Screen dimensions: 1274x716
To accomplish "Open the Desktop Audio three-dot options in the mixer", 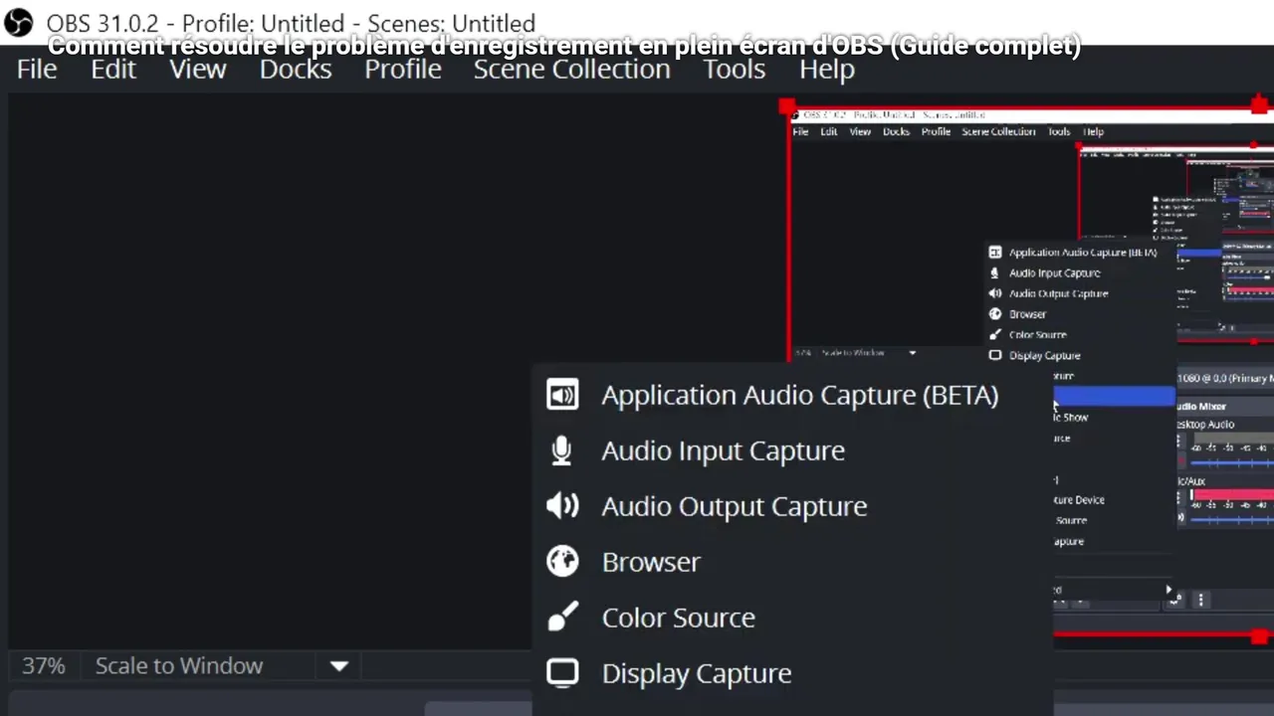I will point(1182,442).
